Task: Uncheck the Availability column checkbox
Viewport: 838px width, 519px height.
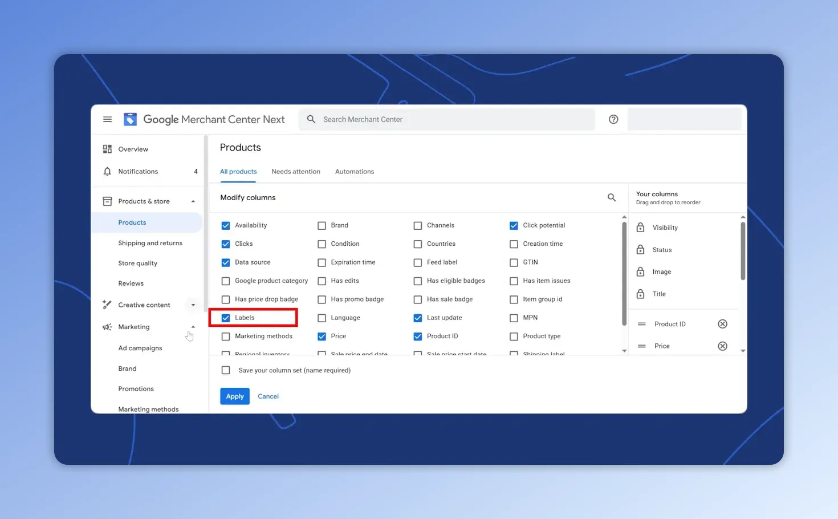Action: (226, 225)
